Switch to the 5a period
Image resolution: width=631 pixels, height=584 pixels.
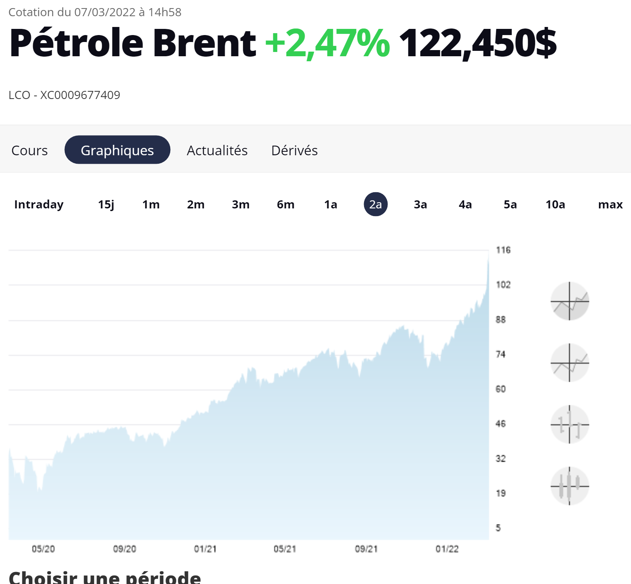coord(510,205)
